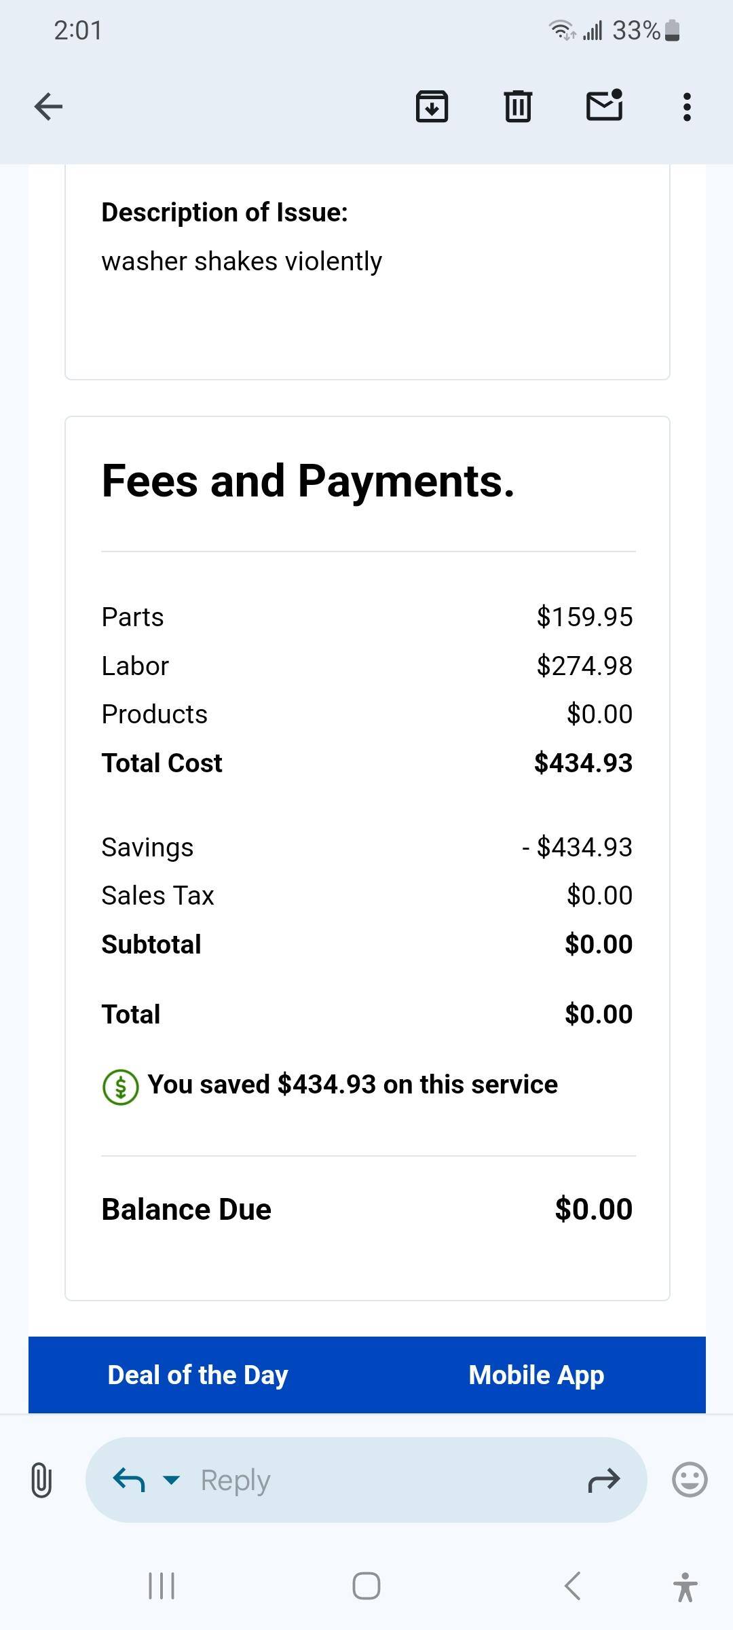Viewport: 733px width, 1630px height.
Task: Mark the email as unread
Action: coord(604,106)
